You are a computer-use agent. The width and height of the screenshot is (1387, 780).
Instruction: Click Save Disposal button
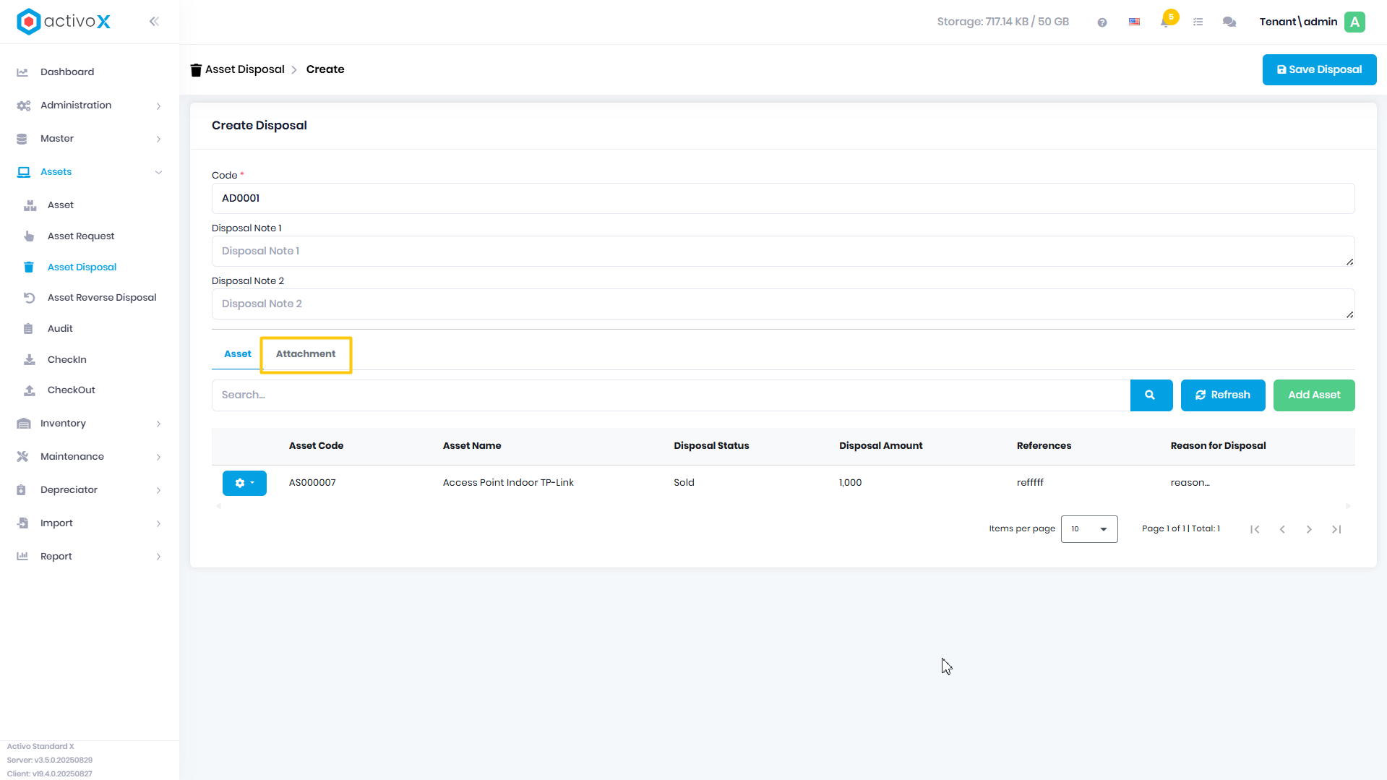(1319, 70)
